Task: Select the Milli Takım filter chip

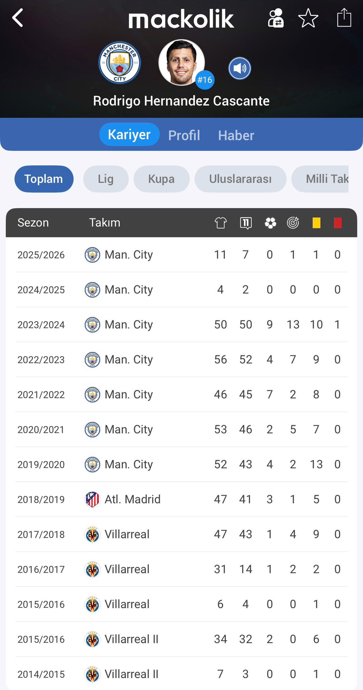Action: [x=323, y=179]
